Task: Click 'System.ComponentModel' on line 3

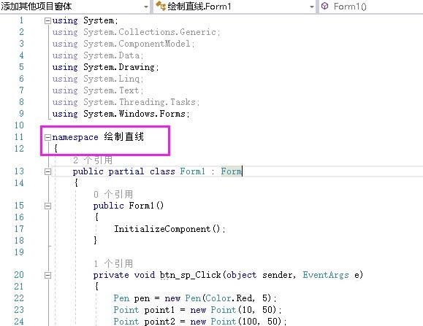Action: point(137,44)
